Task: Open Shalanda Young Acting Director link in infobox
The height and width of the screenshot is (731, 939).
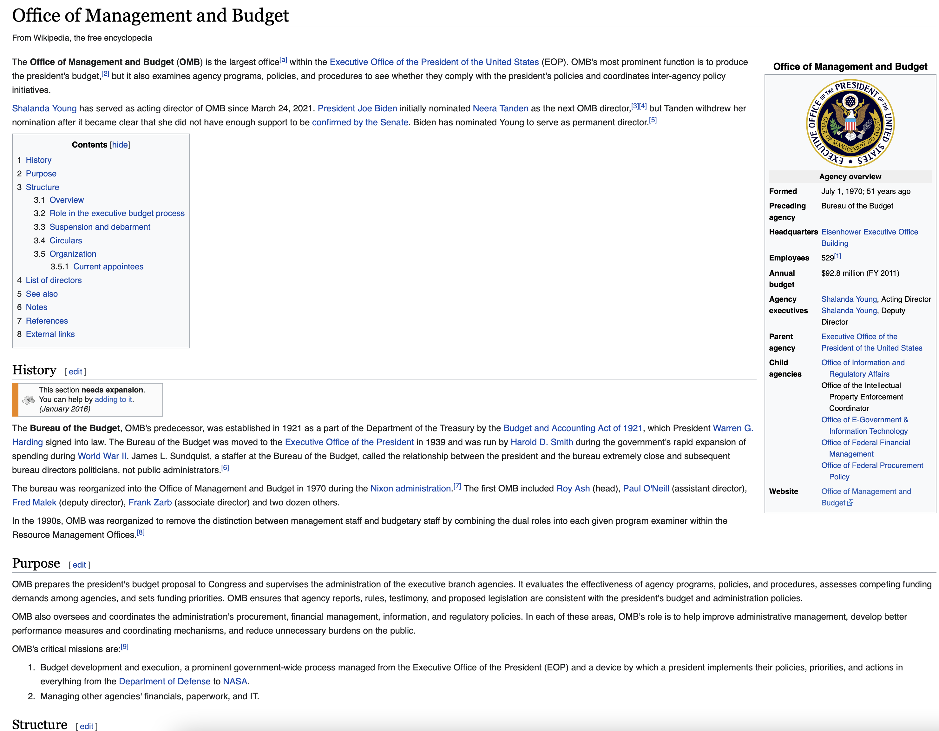Action: coord(849,299)
